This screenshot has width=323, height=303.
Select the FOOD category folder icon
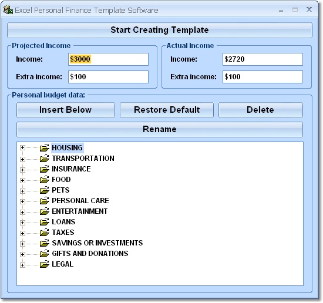pos(44,180)
